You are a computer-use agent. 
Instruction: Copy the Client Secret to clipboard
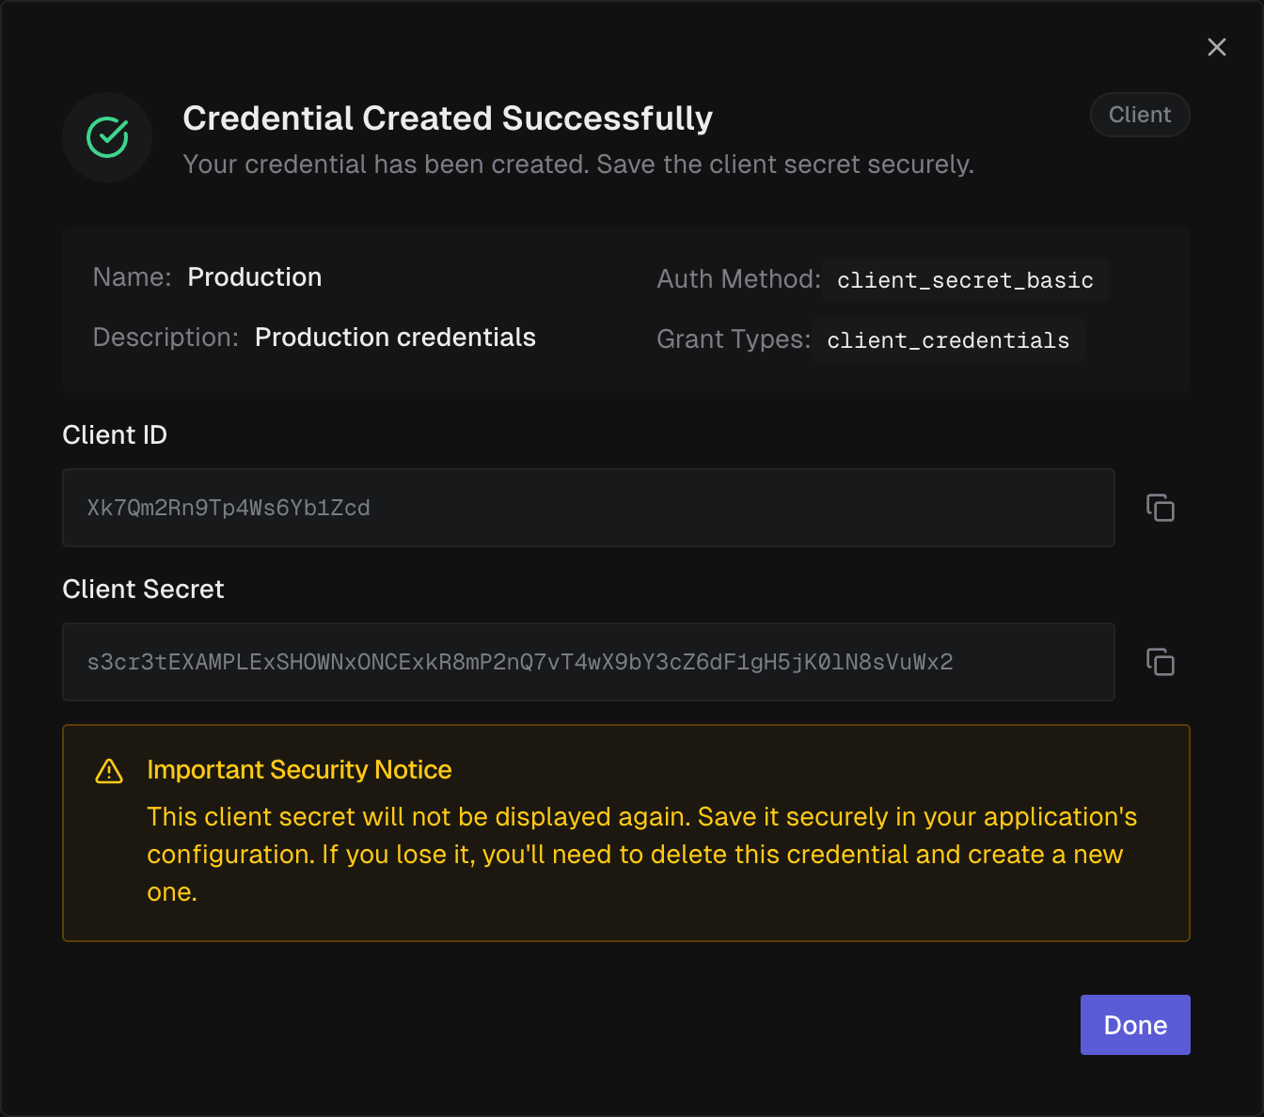pos(1161,662)
